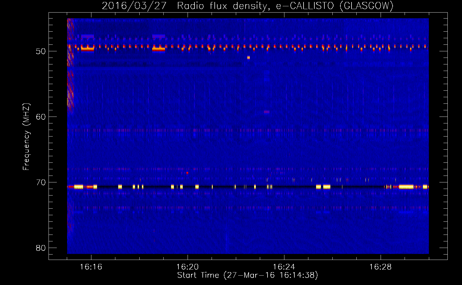
Task: Click the 16:24 time tick label
Action: coord(284,267)
